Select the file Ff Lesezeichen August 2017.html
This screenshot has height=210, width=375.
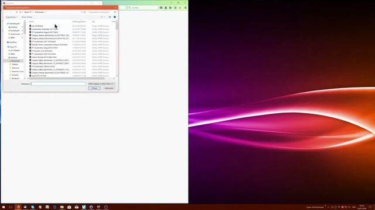(x=45, y=32)
